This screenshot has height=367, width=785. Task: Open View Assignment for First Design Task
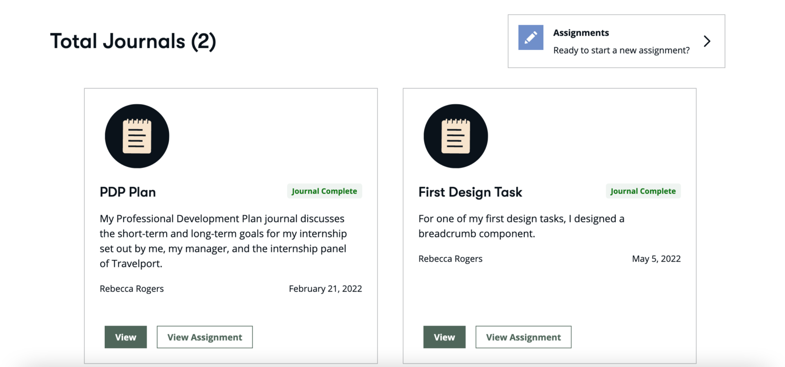(x=523, y=337)
